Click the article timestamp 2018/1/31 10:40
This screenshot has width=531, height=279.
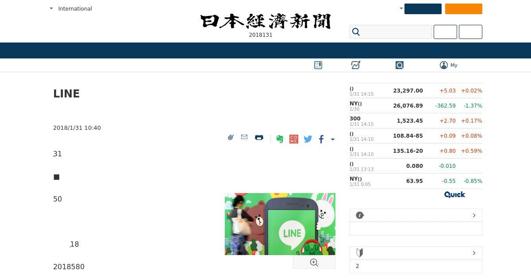[x=77, y=128]
